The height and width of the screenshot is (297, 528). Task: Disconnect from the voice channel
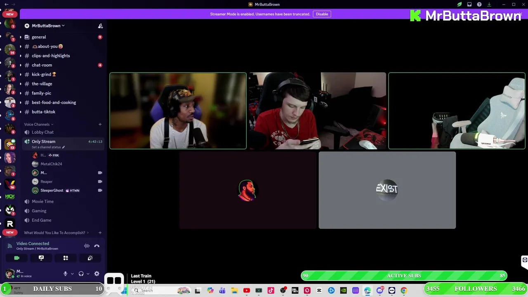97,246
